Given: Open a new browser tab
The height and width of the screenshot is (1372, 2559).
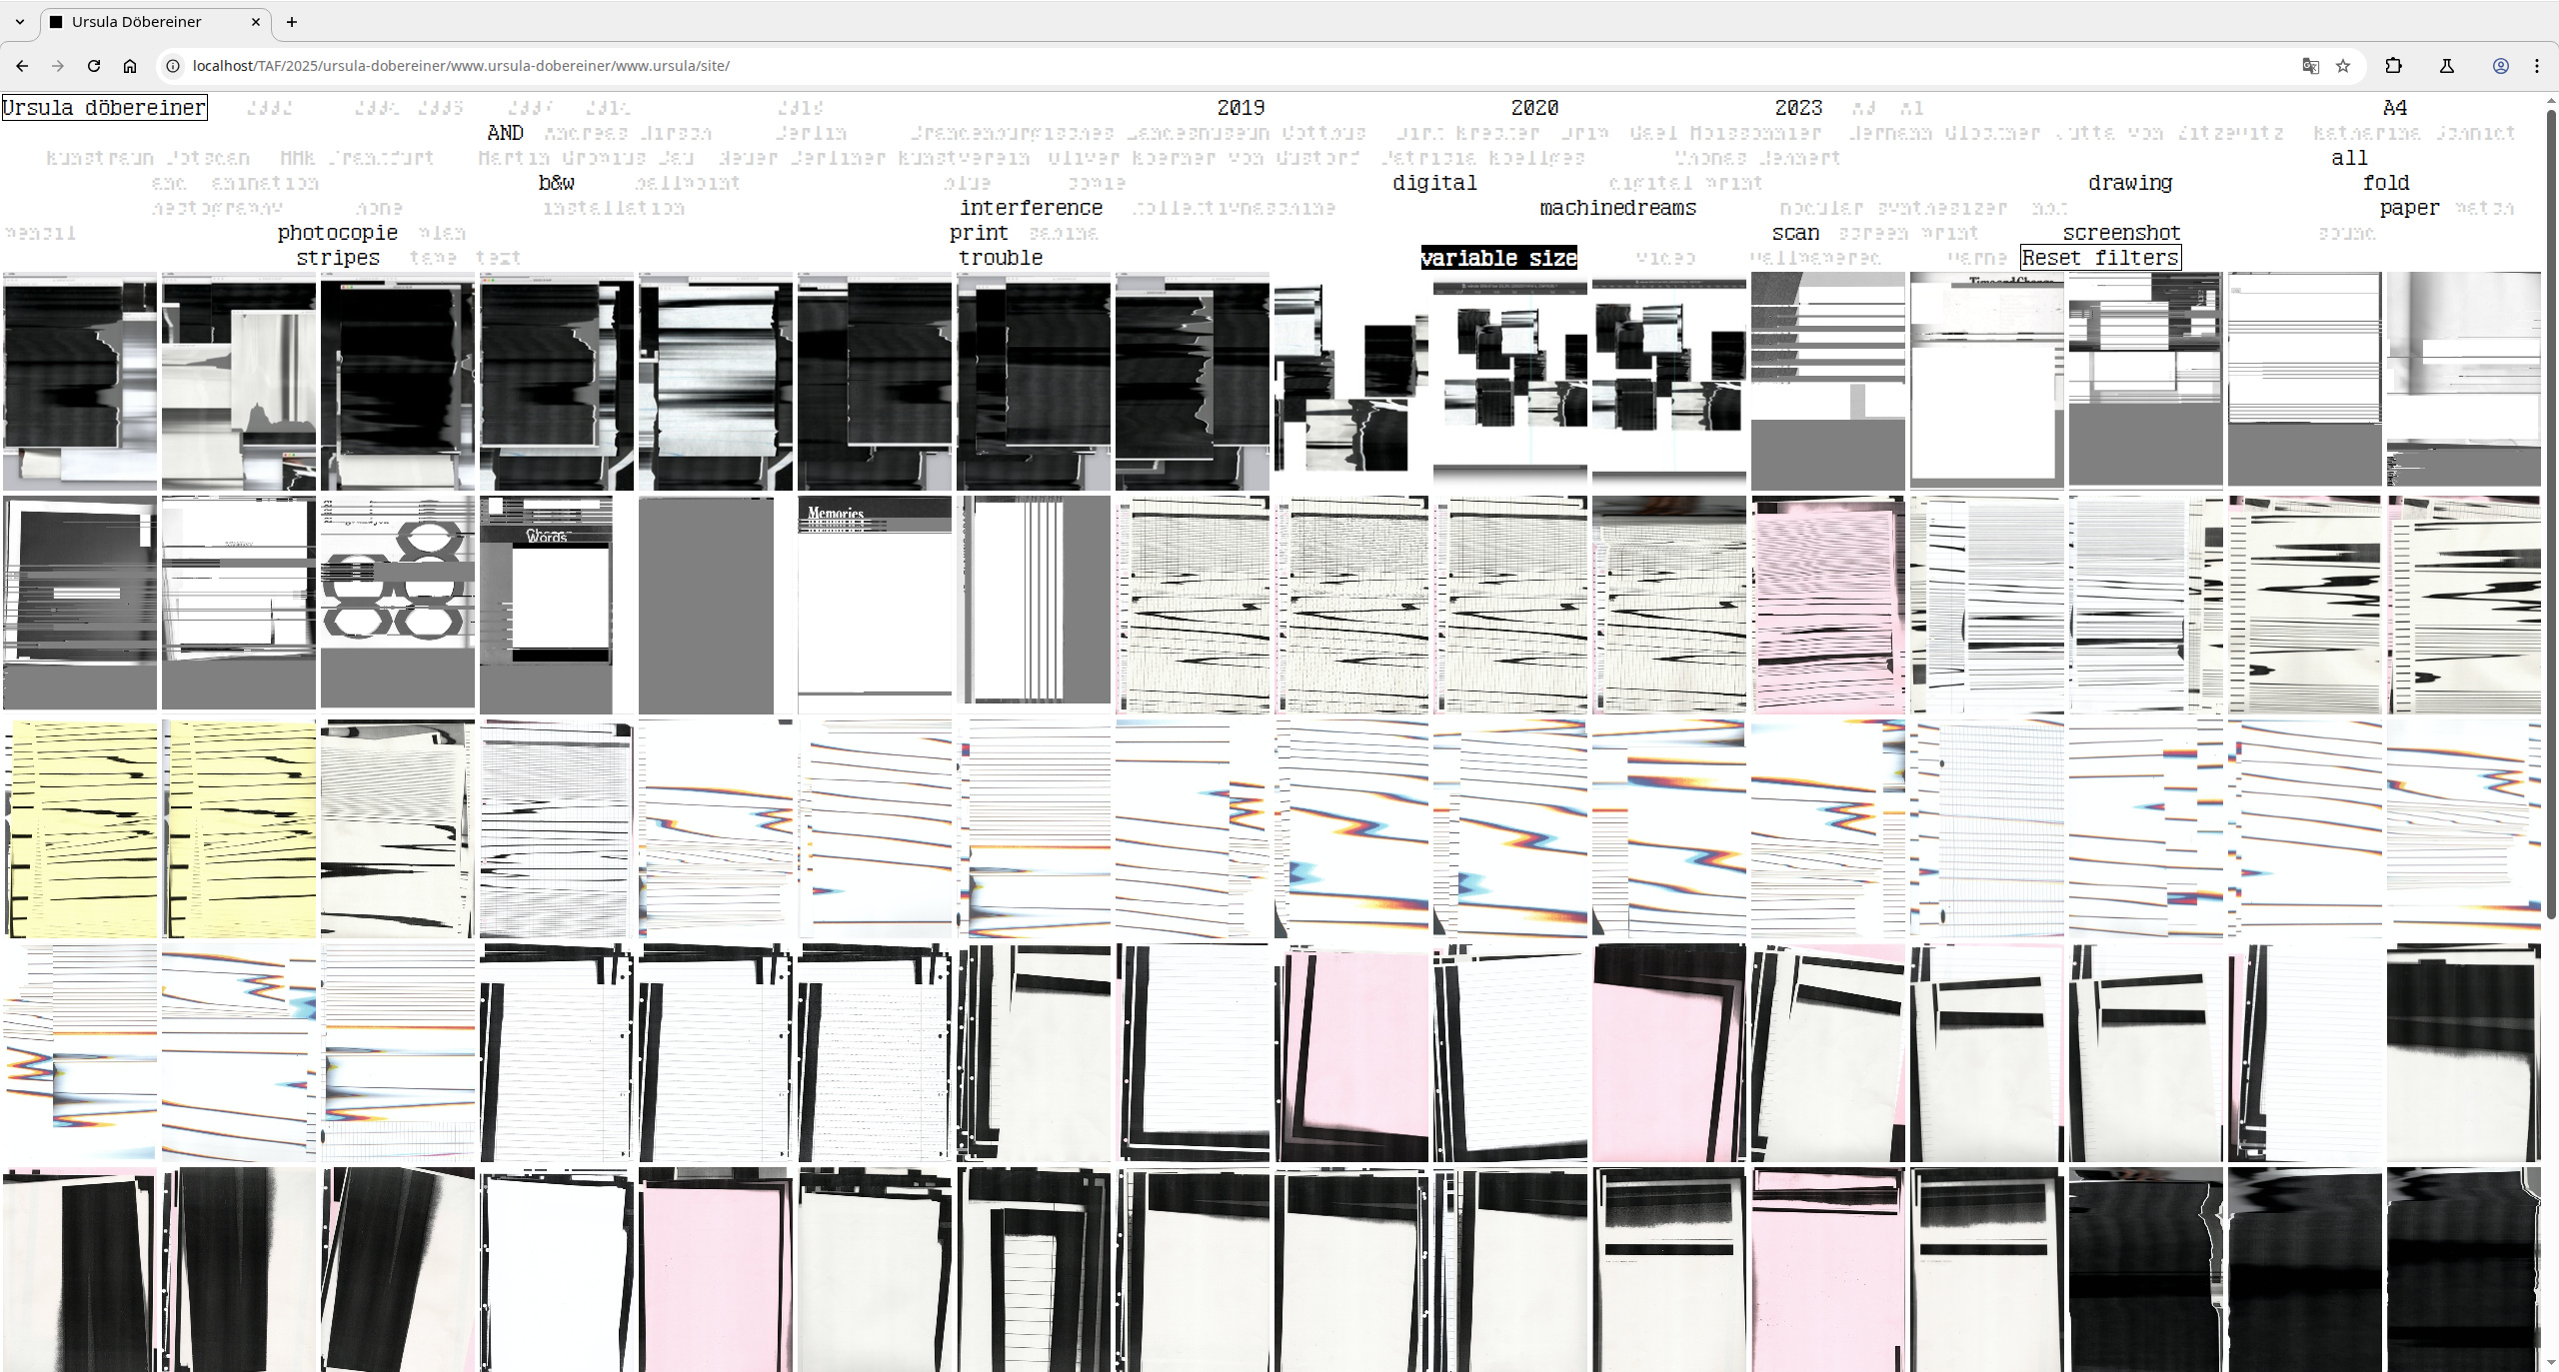Looking at the screenshot, I should [292, 22].
